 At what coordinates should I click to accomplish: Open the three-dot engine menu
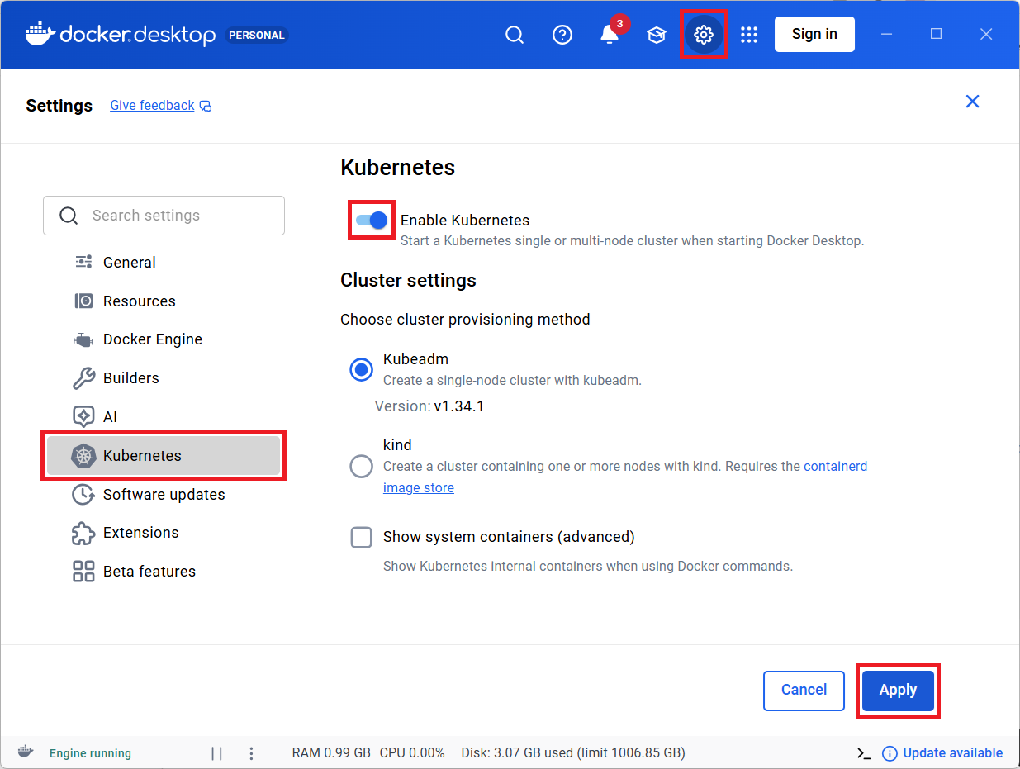[x=251, y=753]
